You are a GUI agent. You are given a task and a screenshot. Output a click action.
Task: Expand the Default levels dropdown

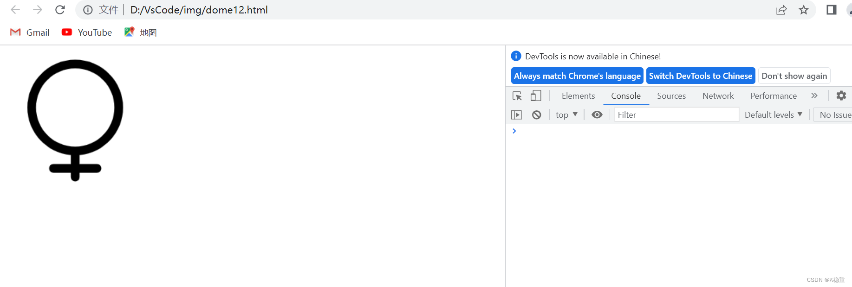[773, 115]
